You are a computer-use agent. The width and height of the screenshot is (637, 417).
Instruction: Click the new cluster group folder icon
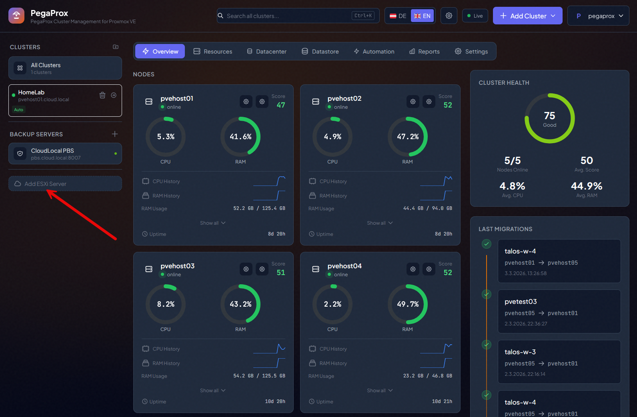[116, 47]
